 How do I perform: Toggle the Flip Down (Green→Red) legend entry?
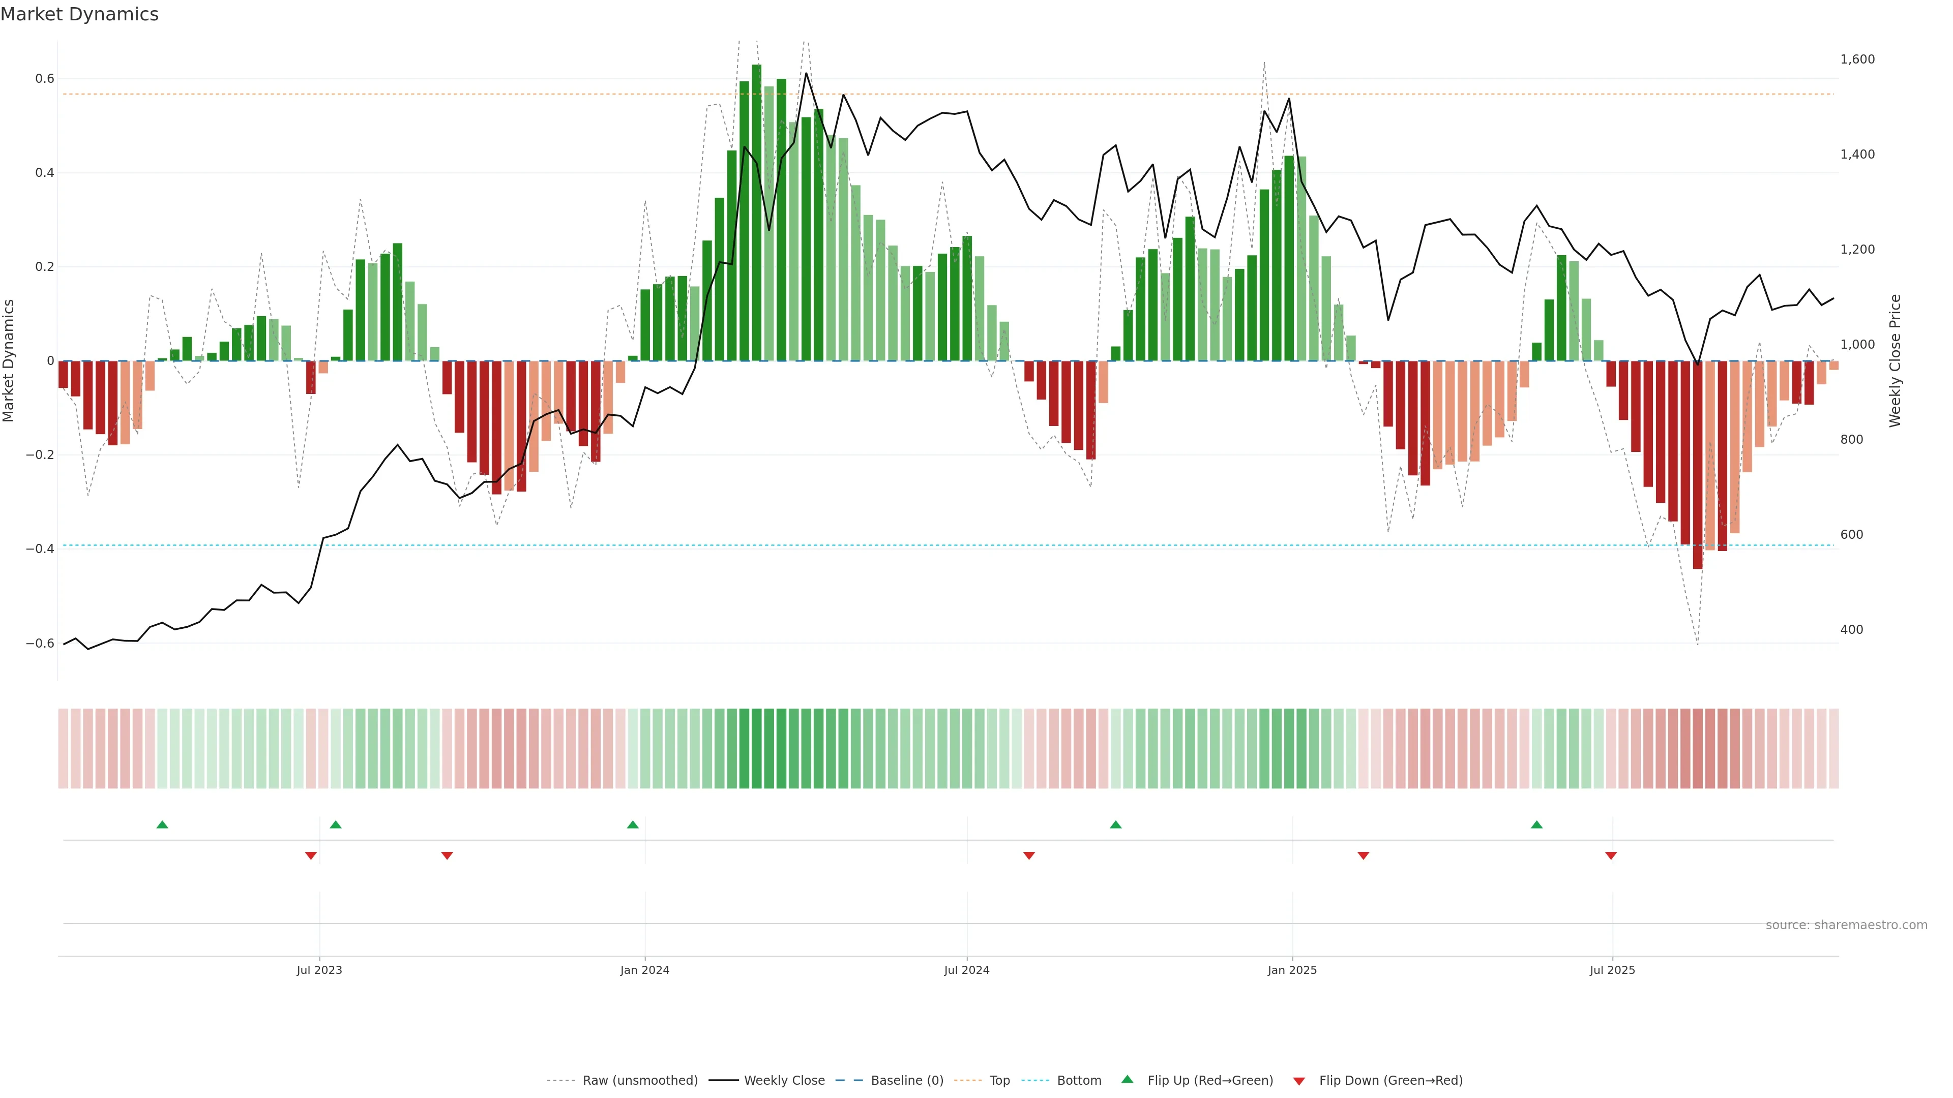(x=1390, y=1081)
